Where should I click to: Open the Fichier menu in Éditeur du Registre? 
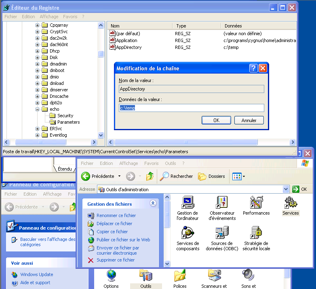[x=11, y=17]
